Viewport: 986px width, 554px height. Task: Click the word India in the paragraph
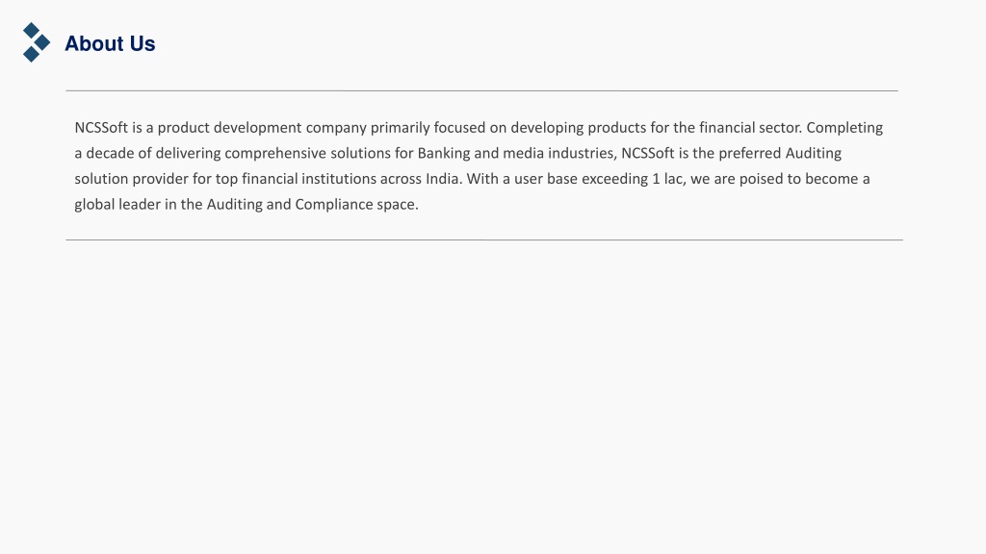click(442, 179)
